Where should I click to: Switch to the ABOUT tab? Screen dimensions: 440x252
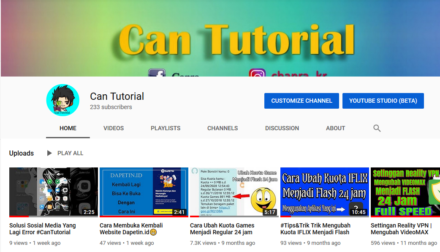pyautogui.click(x=335, y=128)
